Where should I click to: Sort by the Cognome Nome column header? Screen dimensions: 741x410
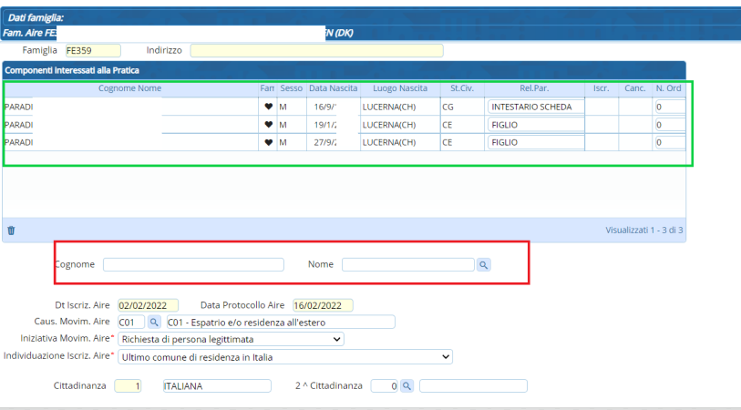coord(129,88)
